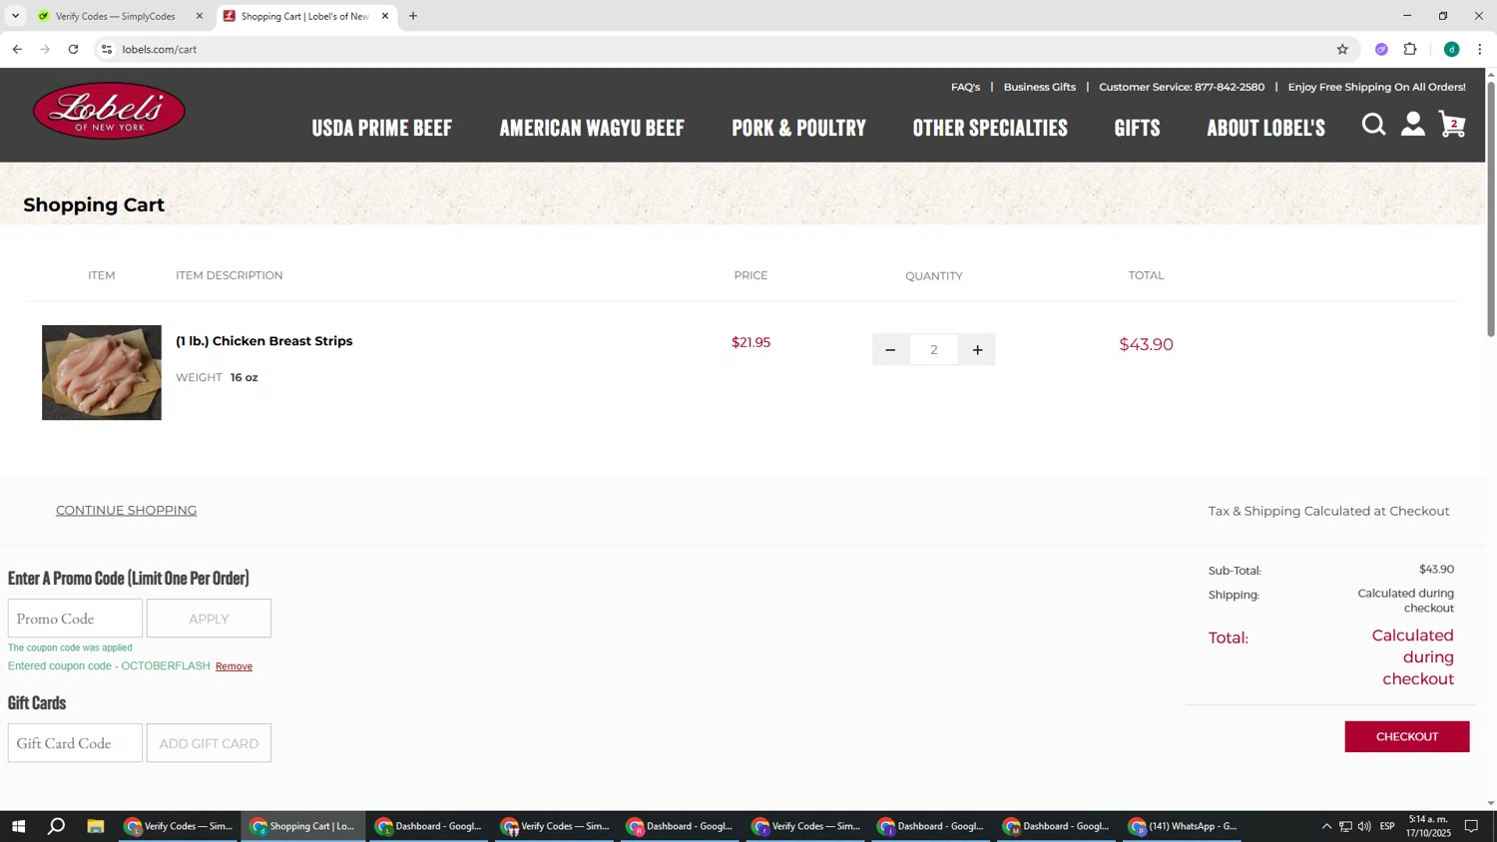The image size is (1497, 842).
Task: Open the network icon in system tray
Action: tap(1345, 826)
